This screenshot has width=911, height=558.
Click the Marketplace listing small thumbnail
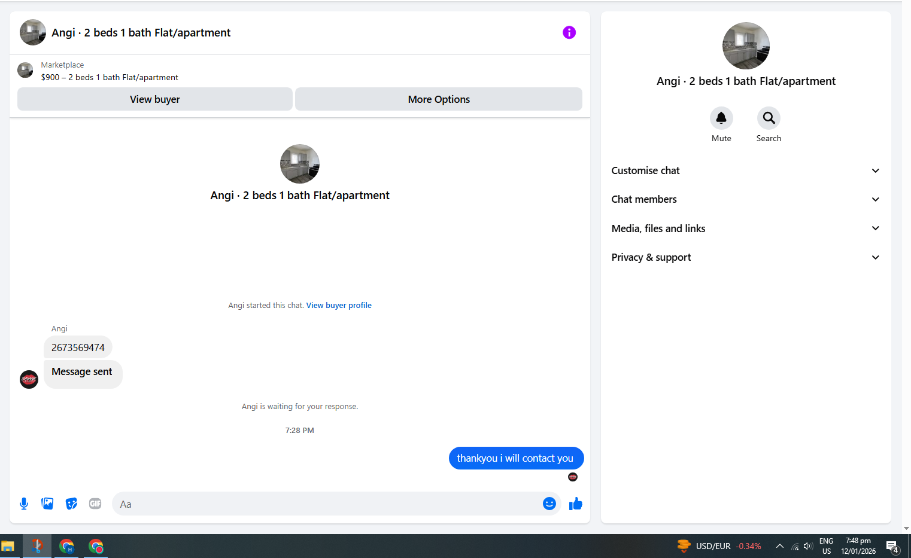click(x=25, y=70)
